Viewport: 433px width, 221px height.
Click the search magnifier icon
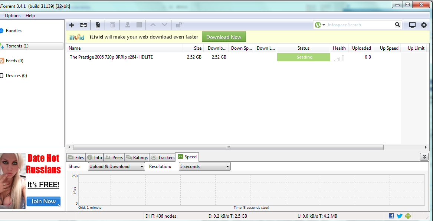click(x=397, y=25)
